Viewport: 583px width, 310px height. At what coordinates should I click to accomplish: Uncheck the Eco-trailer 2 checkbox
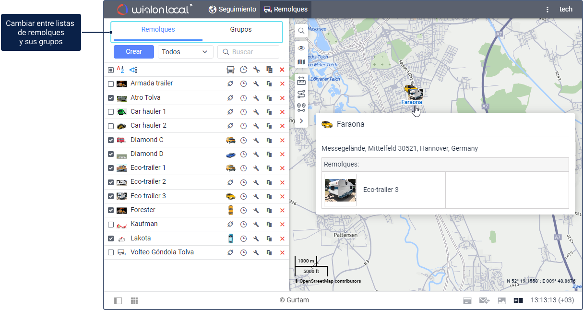[111, 182]
